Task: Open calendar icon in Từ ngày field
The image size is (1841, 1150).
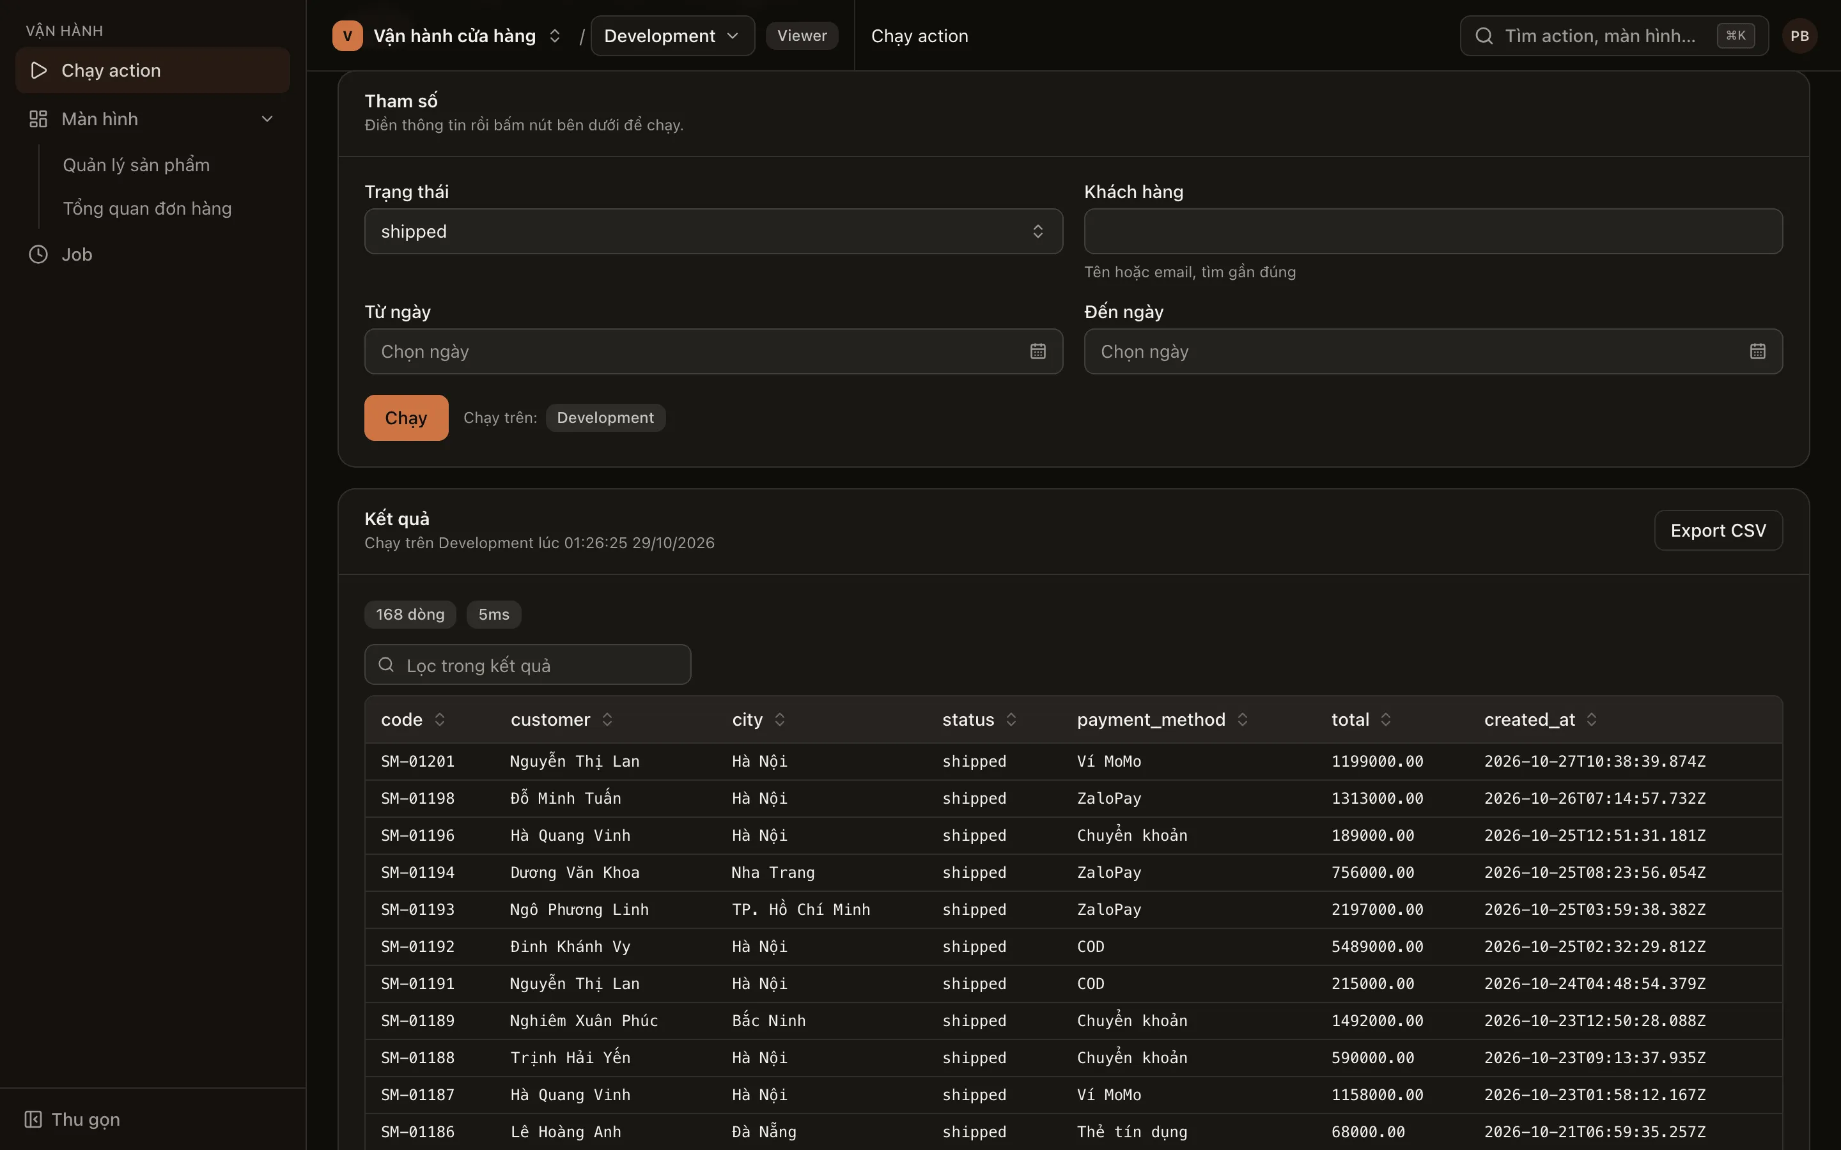Action: click(x=1037, y=351)
